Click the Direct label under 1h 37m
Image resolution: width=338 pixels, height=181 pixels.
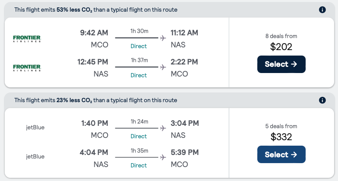click(x=138, y=75)
